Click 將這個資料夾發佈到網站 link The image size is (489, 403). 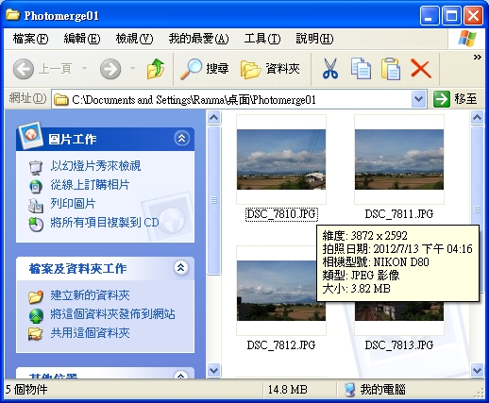[112, 314]
